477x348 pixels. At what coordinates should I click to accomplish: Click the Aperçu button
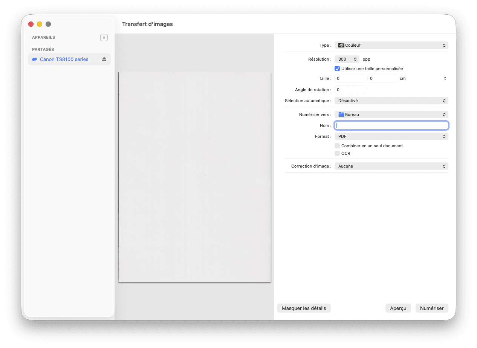(398, 308)
